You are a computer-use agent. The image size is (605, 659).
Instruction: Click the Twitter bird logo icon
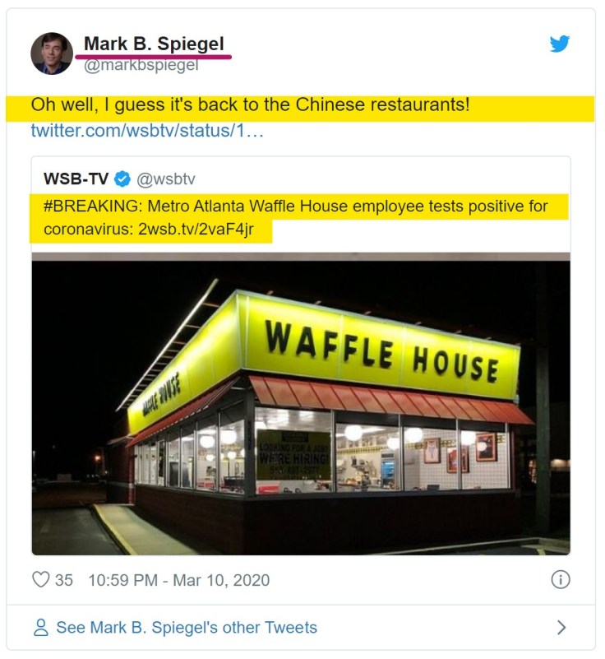(x=560, y=44)
